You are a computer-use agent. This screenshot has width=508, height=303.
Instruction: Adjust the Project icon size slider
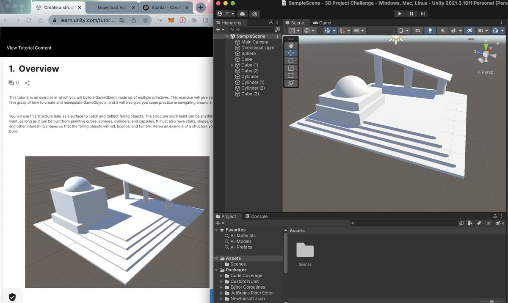[x=491, y=301]
